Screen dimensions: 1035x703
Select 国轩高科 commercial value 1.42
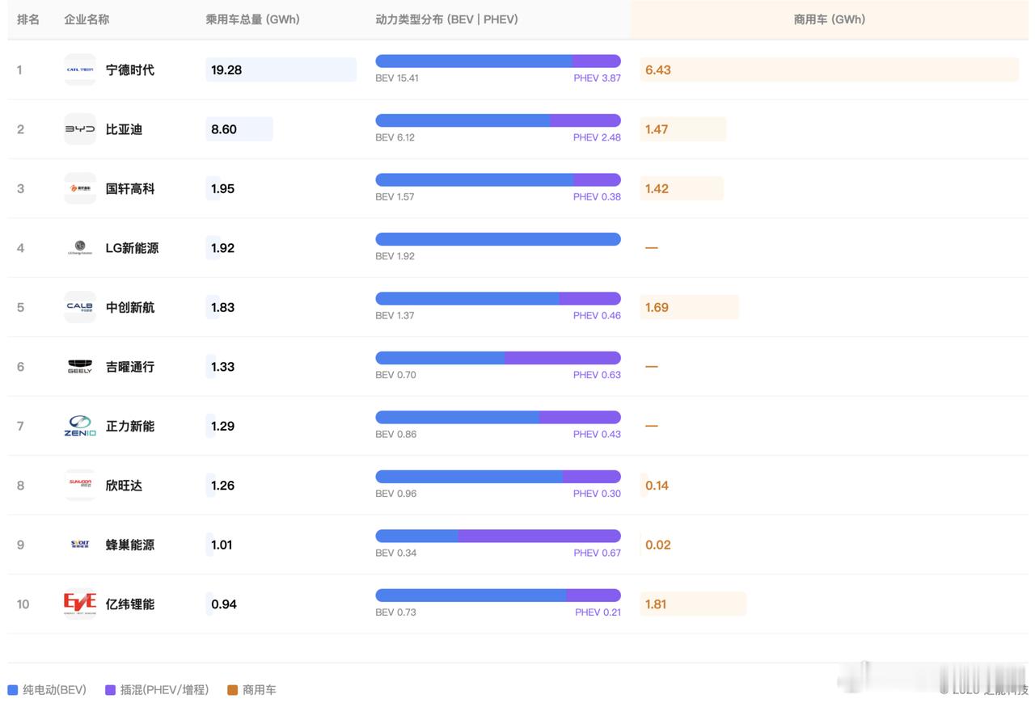657,189
